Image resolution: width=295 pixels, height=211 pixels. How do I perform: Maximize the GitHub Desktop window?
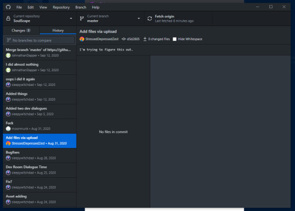pyautogui.click(x=271, y=7)
